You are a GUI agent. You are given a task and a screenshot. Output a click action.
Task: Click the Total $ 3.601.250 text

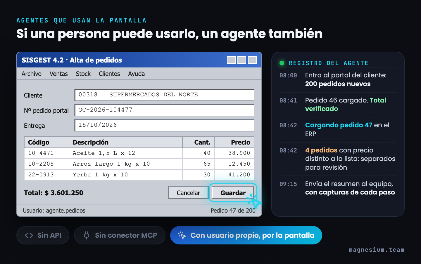54,193
